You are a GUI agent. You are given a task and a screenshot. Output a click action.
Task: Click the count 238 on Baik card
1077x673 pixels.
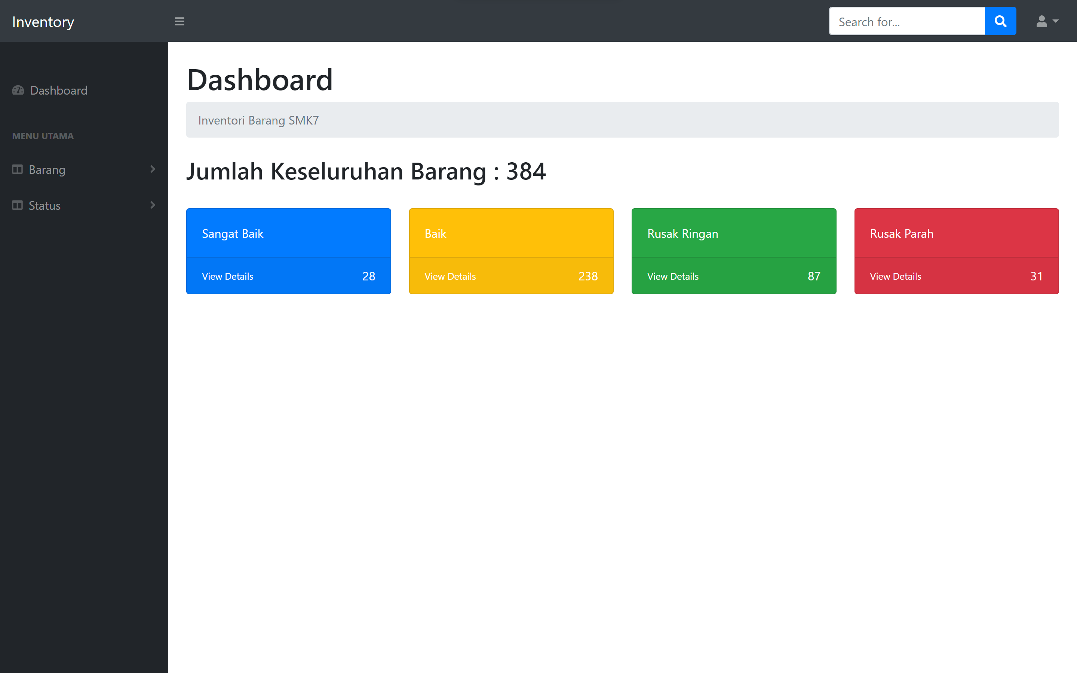click(587, 276)
